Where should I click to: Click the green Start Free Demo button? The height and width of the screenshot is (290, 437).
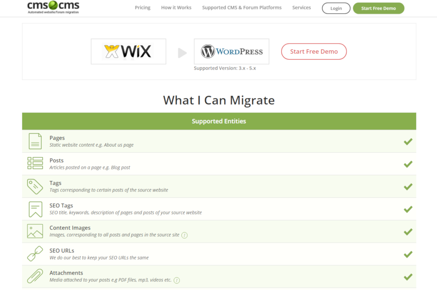378,8
